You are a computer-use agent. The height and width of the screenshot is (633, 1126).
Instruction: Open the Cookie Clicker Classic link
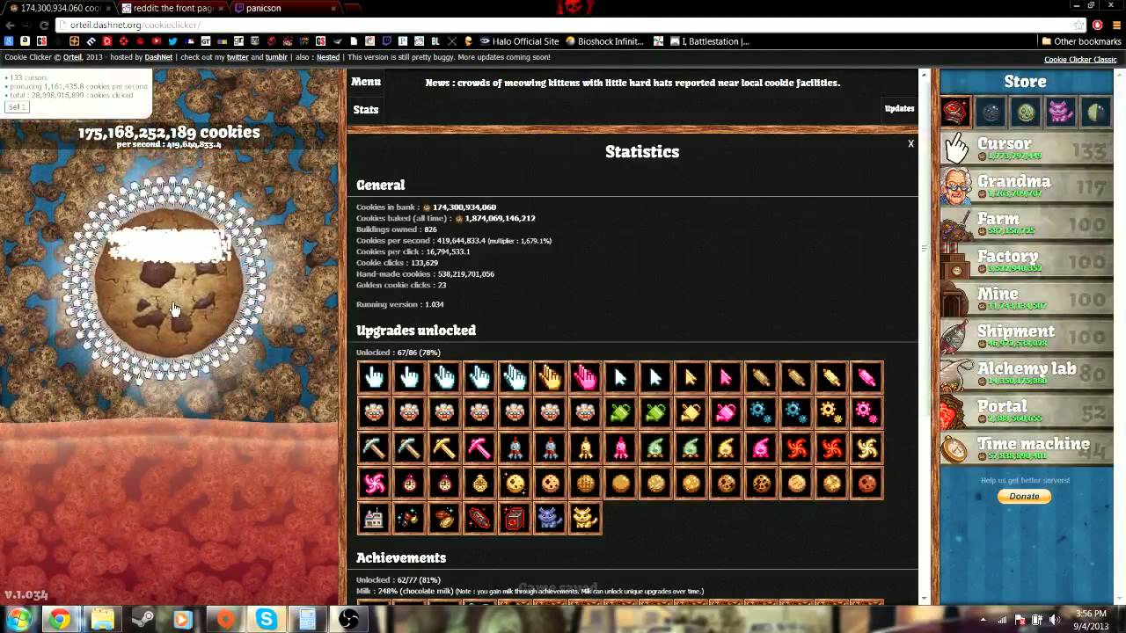click(1080, 60)
